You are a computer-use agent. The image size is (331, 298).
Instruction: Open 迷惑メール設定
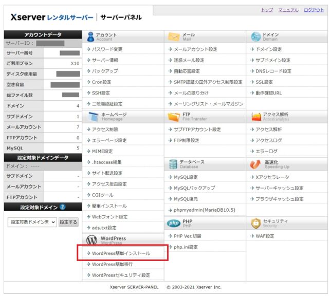pyautogui.click(x=189, y=60)
